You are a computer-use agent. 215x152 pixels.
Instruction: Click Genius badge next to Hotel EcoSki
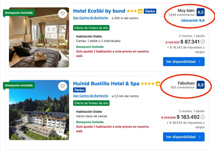click(x=150, y=11)
